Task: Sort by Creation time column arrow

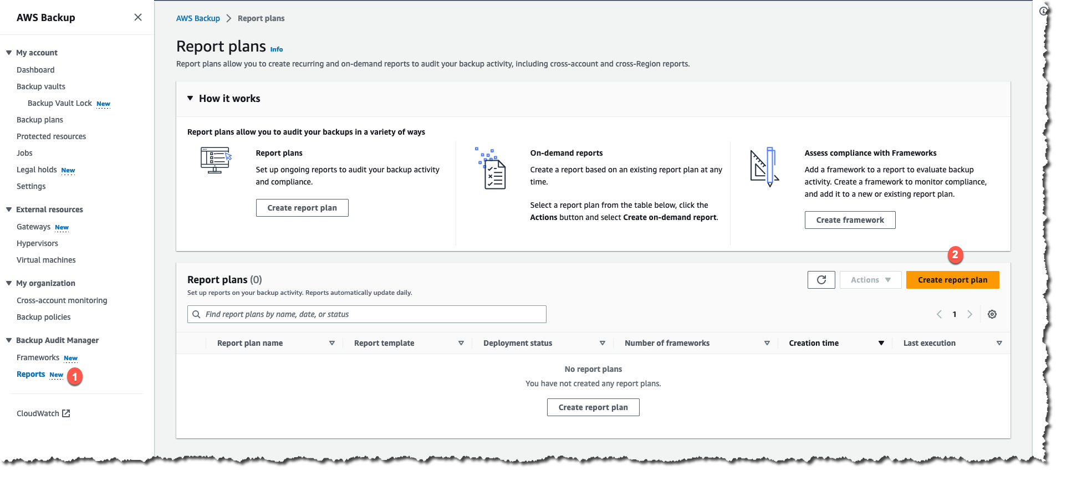Action: [881, 343]
